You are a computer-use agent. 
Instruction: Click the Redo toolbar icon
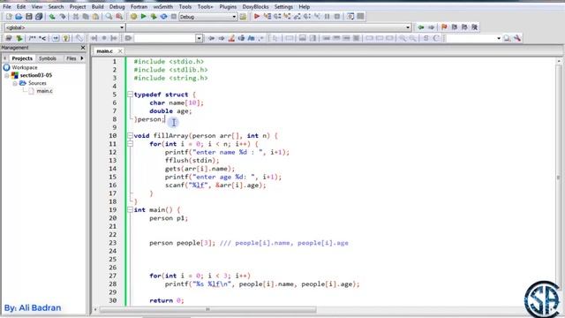[63, 17]
